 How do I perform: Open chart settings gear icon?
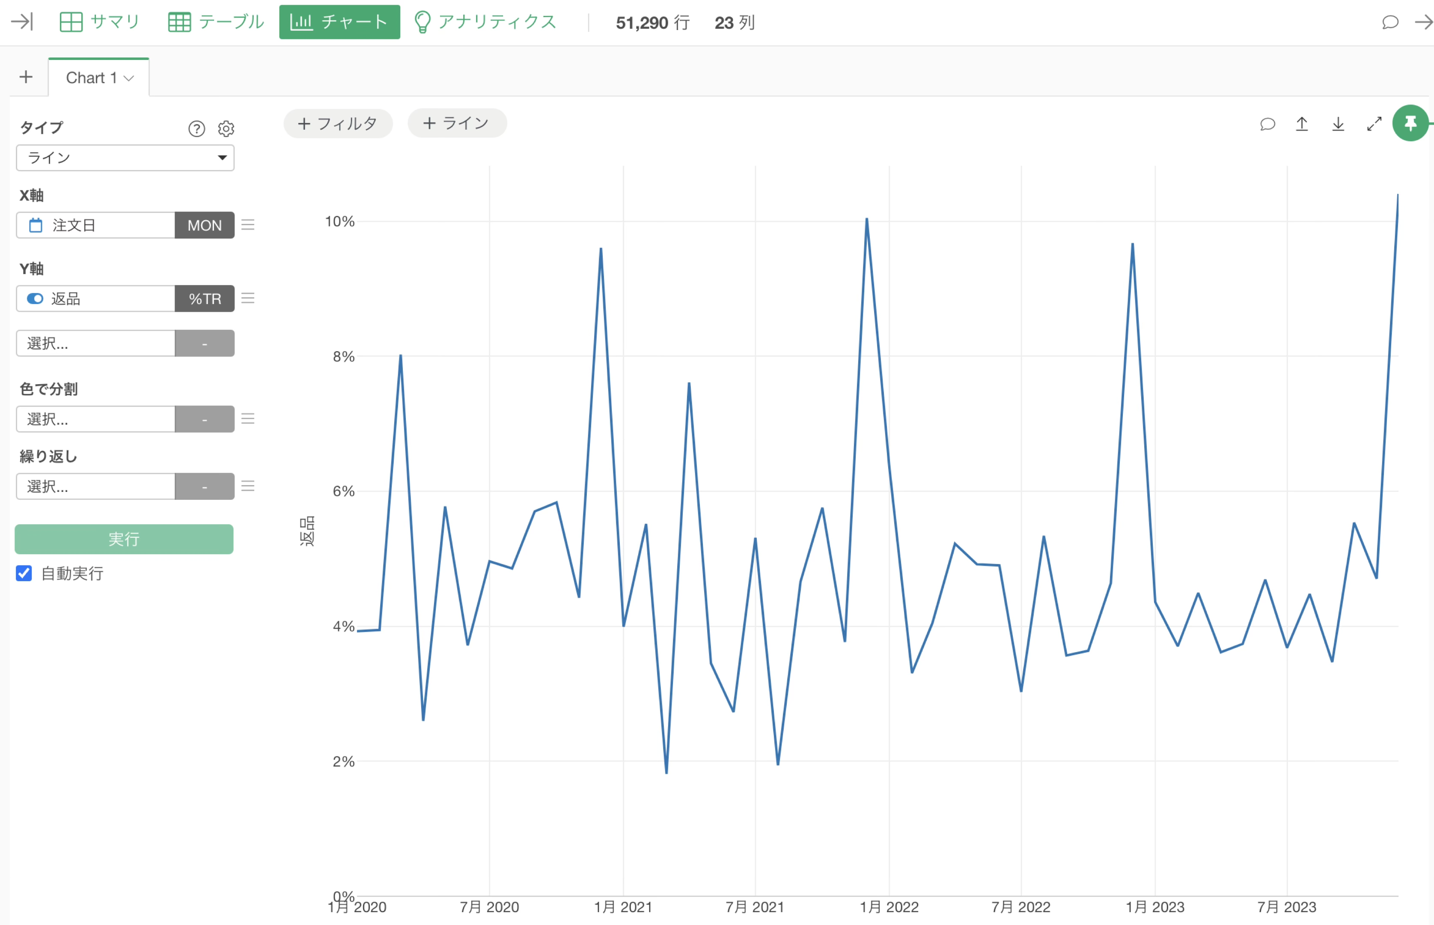[226, 128]
